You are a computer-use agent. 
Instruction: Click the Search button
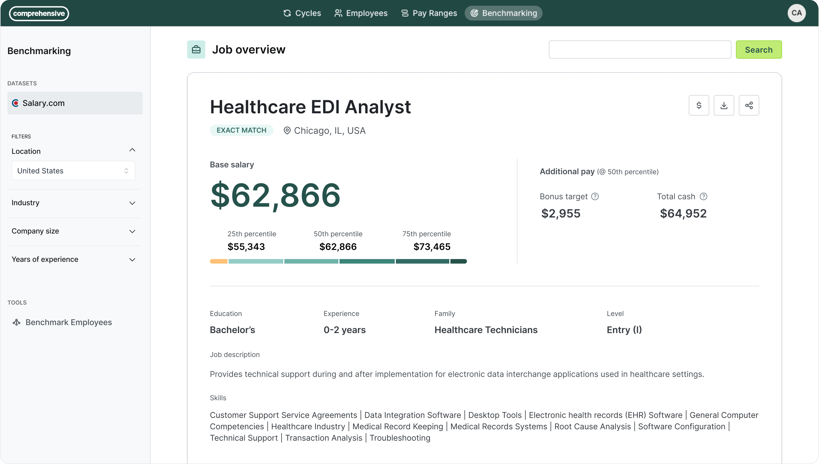(x=759, y=50)
